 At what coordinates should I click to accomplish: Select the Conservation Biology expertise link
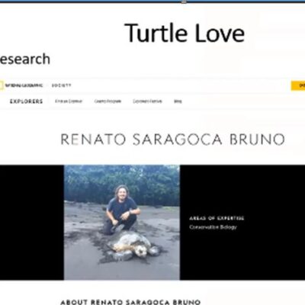(213, 227)
